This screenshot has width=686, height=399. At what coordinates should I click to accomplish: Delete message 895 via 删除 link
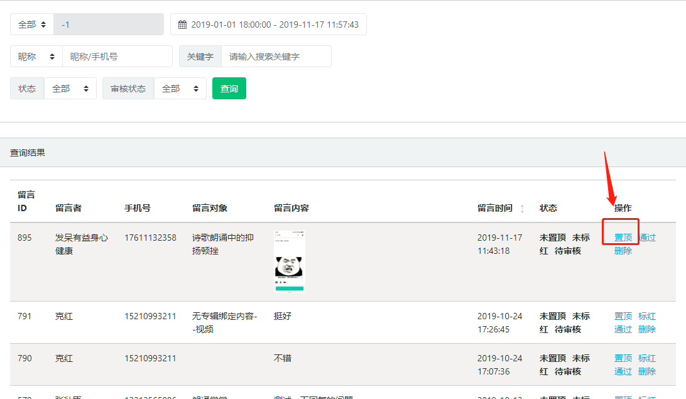click(x=623, y=251)
